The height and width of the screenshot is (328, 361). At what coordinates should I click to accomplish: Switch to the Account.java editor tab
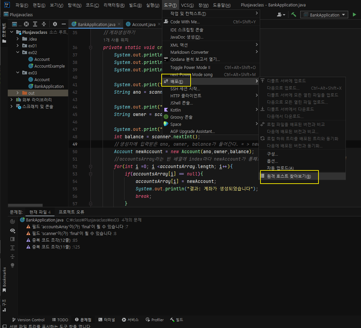tap(144, 24)
